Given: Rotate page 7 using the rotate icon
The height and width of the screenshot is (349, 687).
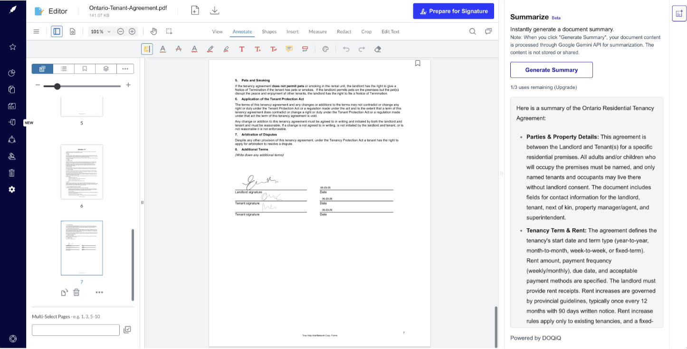Looking at the screenshot, I should coord(64,292).
